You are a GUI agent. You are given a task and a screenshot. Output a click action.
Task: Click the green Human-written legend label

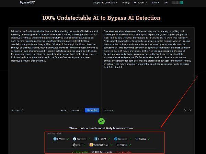80,152
